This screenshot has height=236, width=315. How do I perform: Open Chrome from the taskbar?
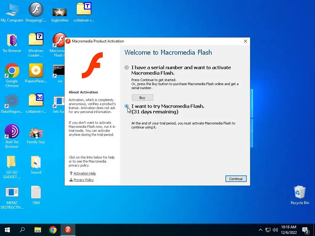pyautogui.click(x=53, y=230)
